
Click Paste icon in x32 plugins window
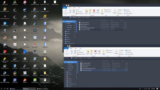tap(75, 52)
